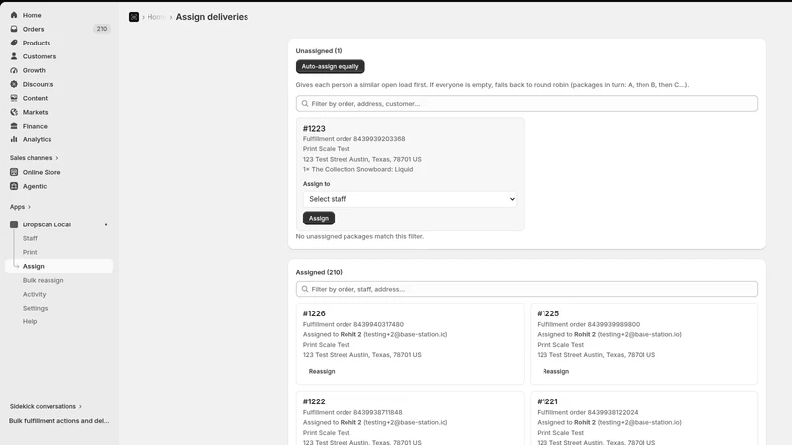
Task: Open the Select staff dropdown
Action: point(410,199)
